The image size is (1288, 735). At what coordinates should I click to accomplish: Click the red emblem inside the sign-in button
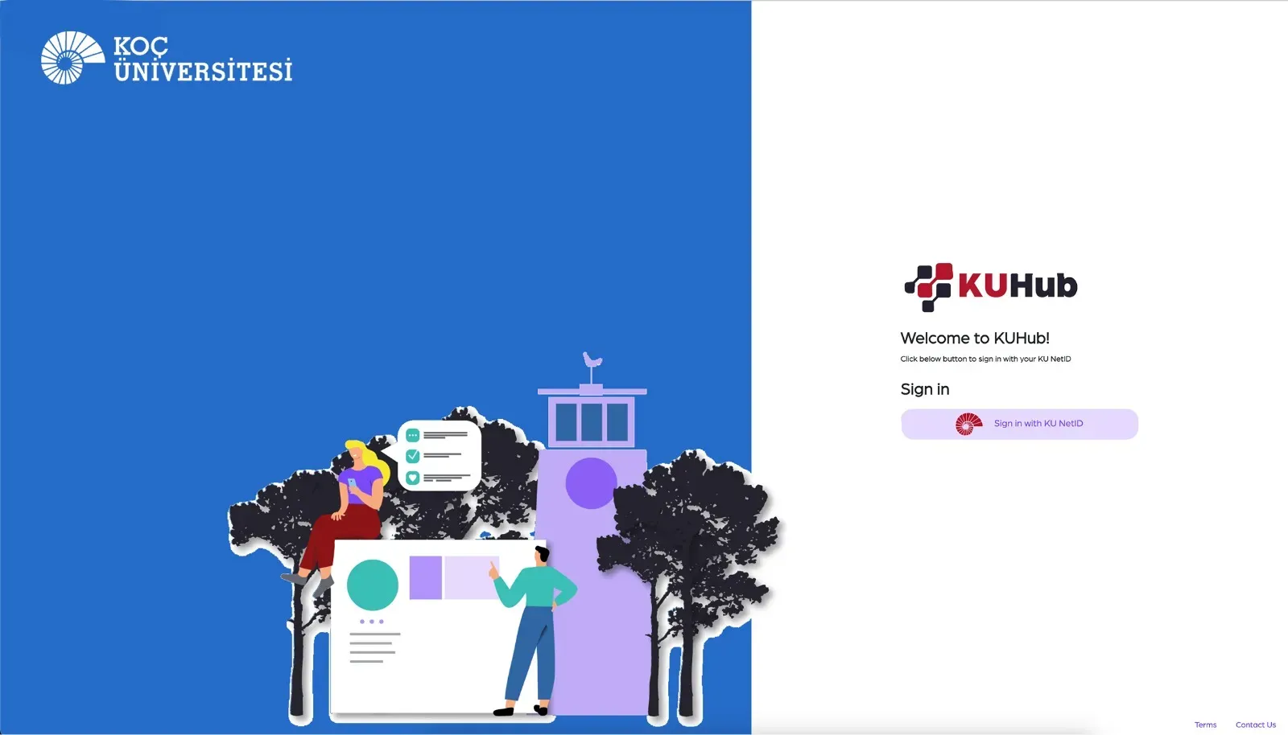(x=968, y=424)
